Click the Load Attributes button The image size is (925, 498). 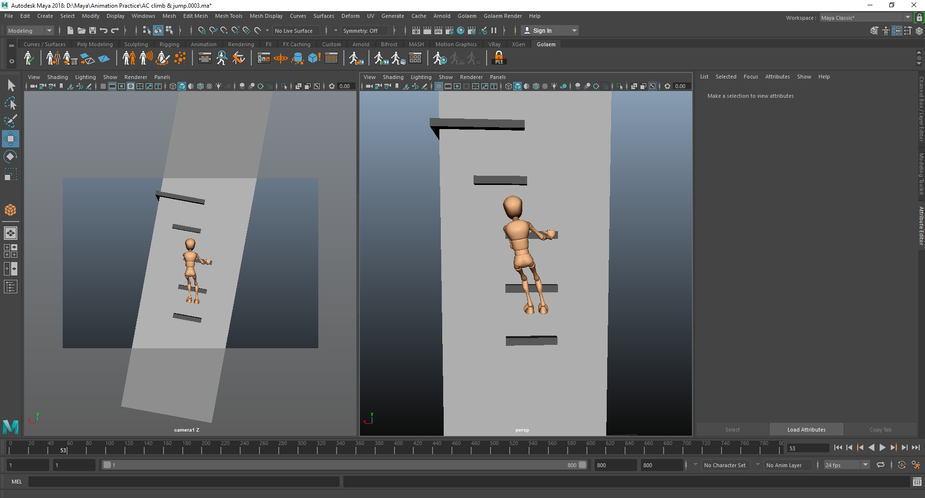806,429
